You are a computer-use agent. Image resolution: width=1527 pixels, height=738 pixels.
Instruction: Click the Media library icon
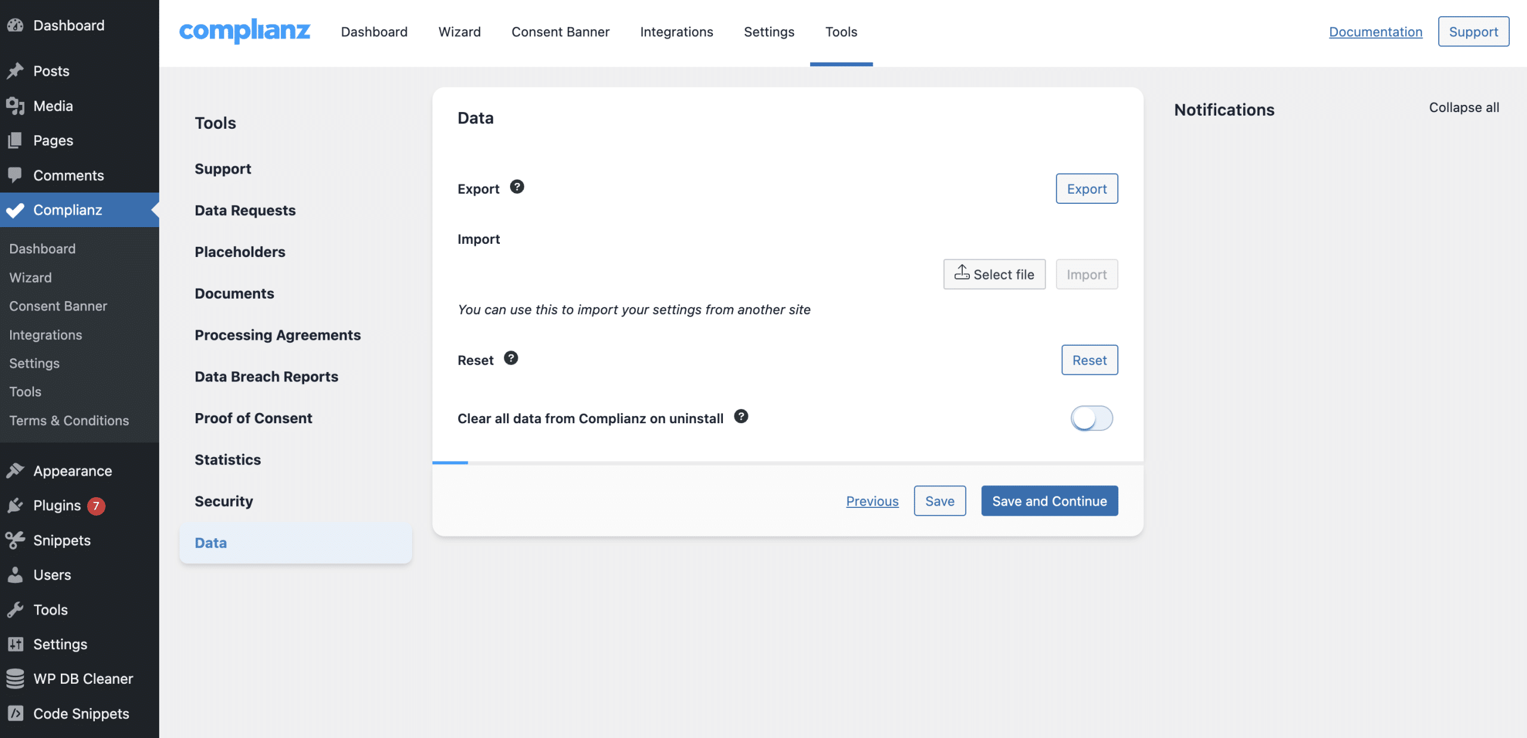pyautogui.click(x=16, y=106)
